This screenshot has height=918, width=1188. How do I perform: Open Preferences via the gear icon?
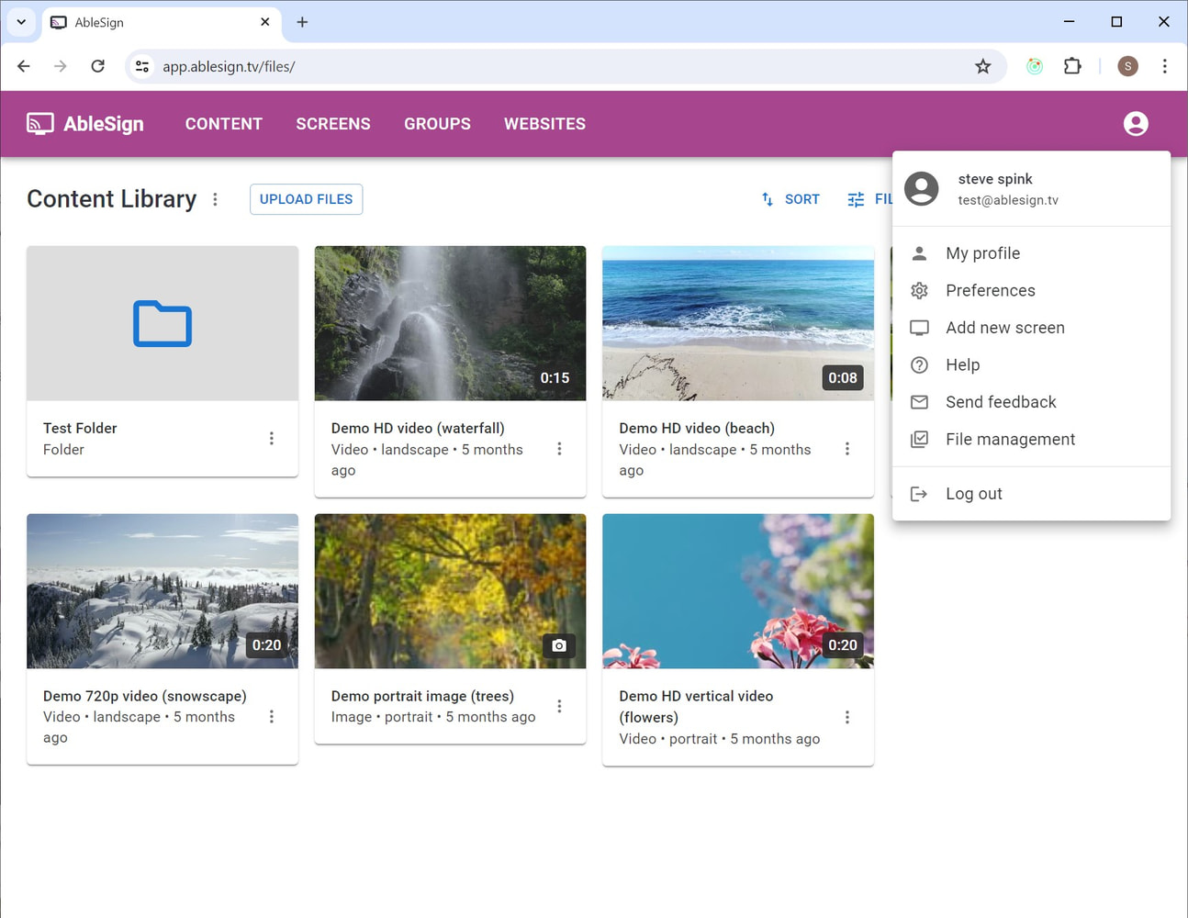(x=919, y=290)
